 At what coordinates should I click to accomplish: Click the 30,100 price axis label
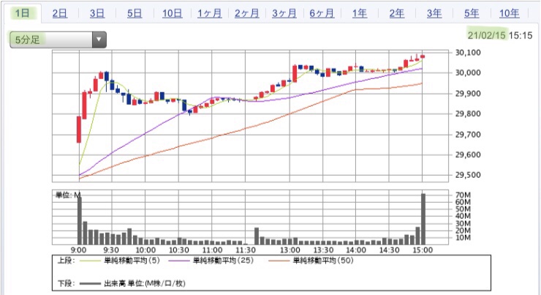coord(468,53)
